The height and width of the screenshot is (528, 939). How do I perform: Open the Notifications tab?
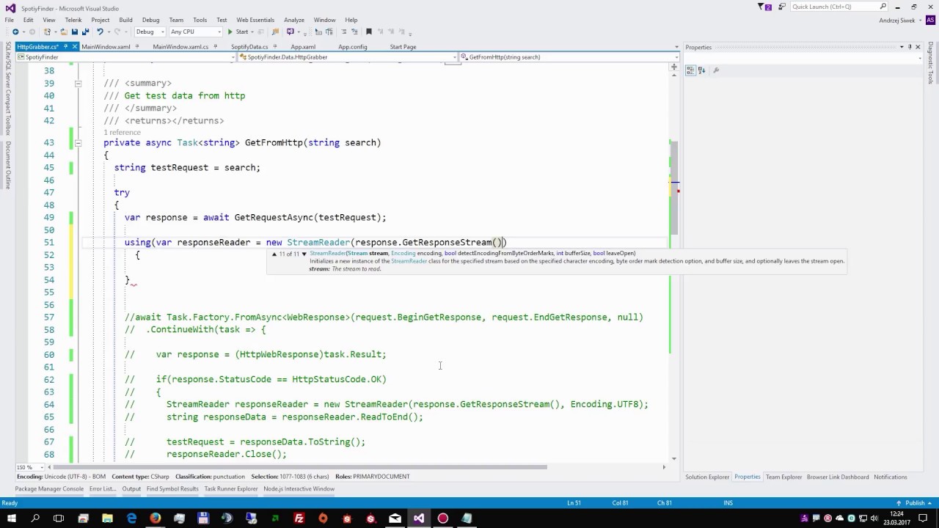(x=891, y=477)
